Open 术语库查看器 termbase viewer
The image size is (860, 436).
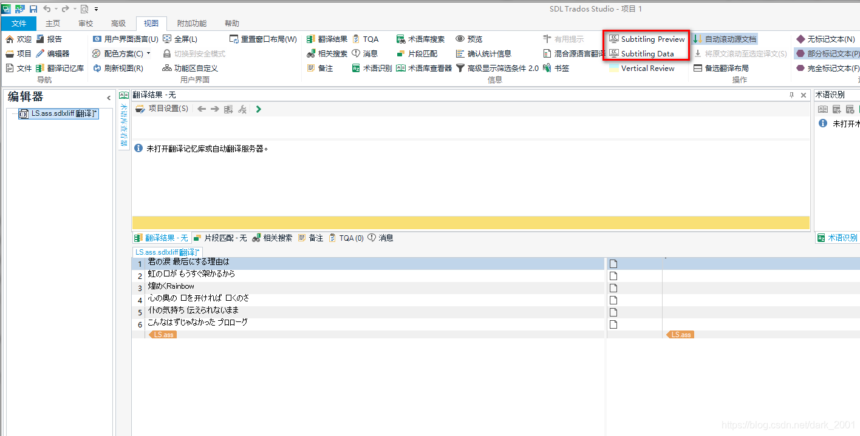click(424, 68)
